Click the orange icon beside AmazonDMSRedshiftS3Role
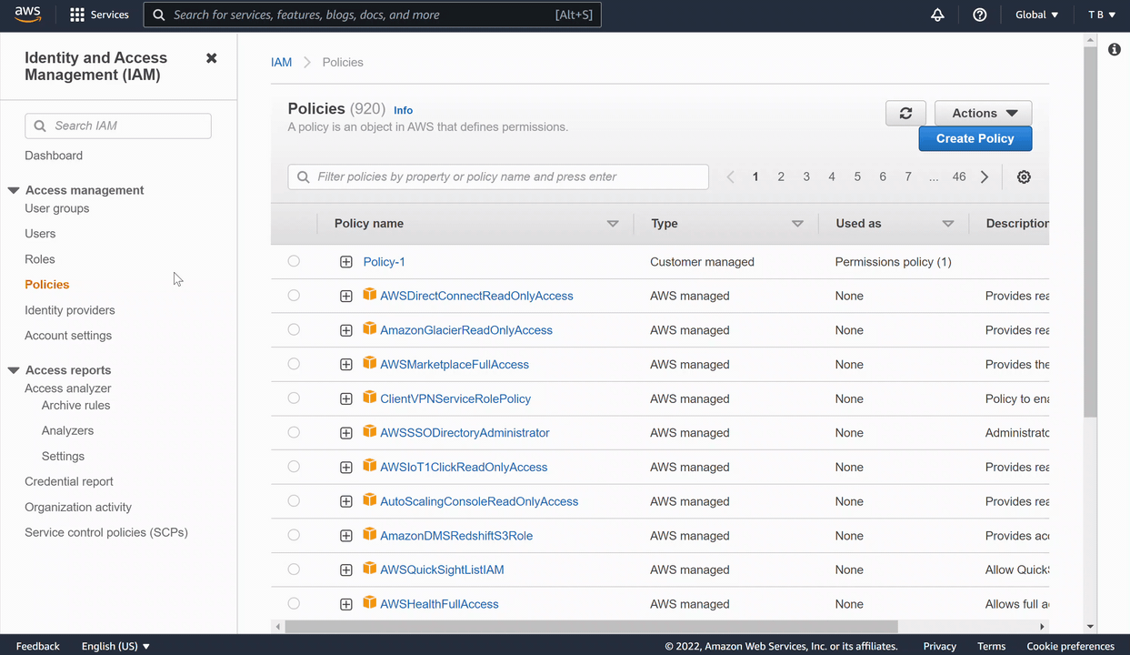 point(369,534)
